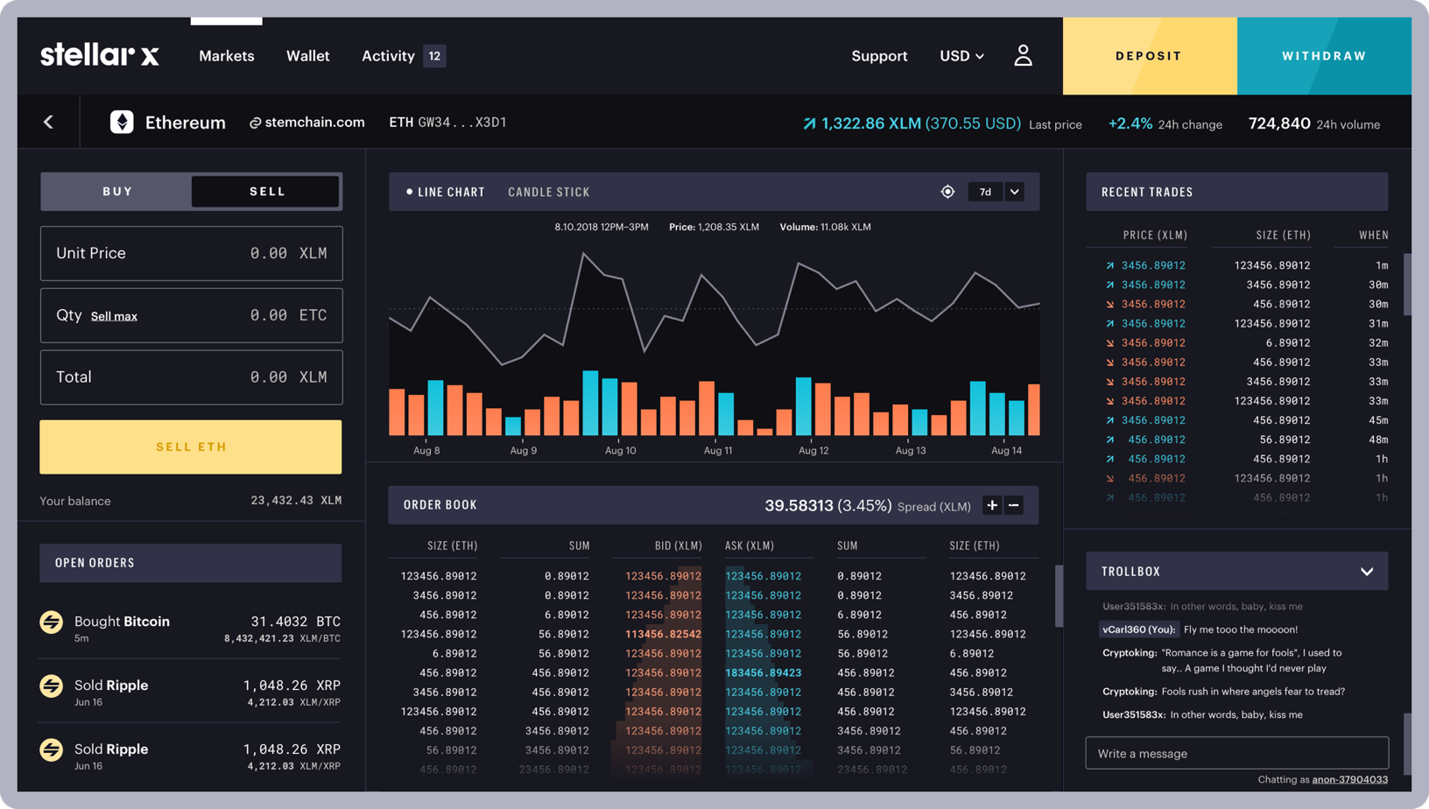Click the Trollbox scrollbar
1429x809 pixels.
pos(1407,744)
